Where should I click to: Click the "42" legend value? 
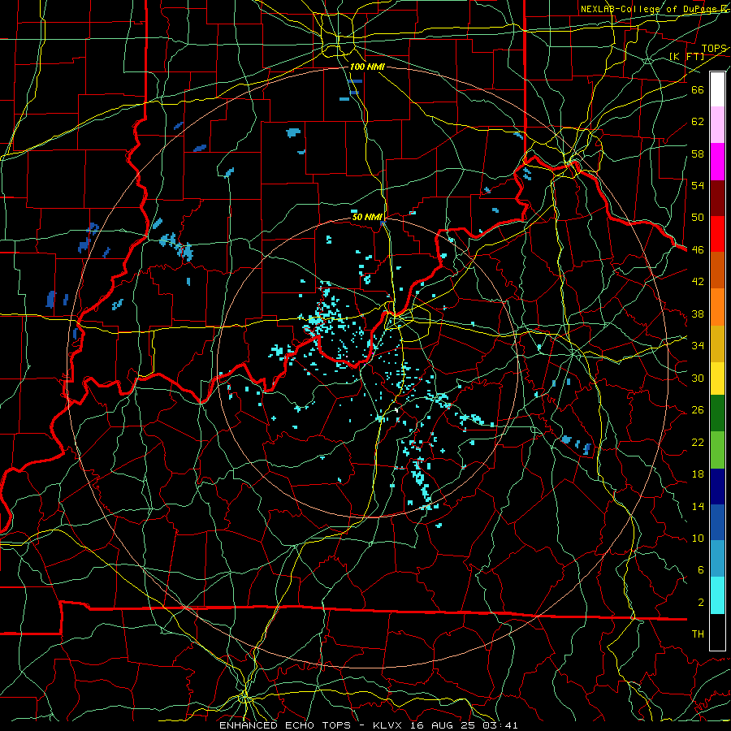pos(698,282)
